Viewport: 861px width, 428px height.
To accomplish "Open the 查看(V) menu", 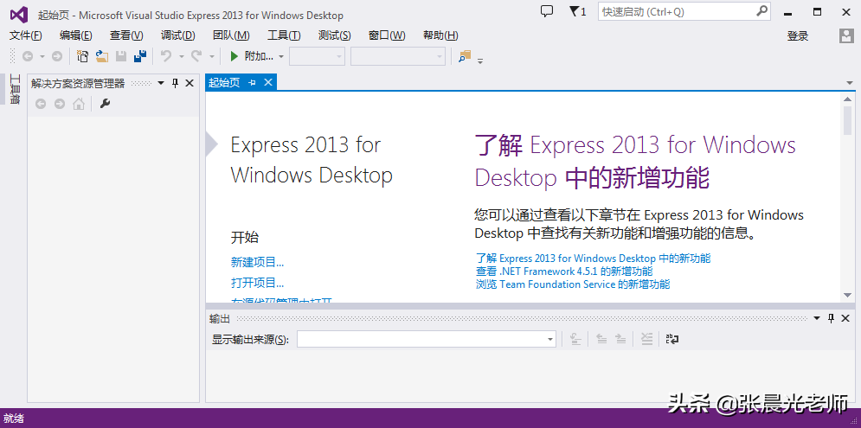I will coord(126,35).
